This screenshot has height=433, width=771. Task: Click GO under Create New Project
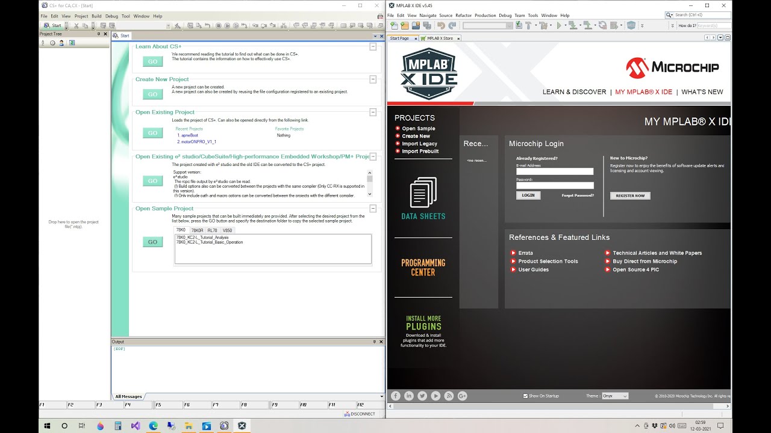(152, 94)
